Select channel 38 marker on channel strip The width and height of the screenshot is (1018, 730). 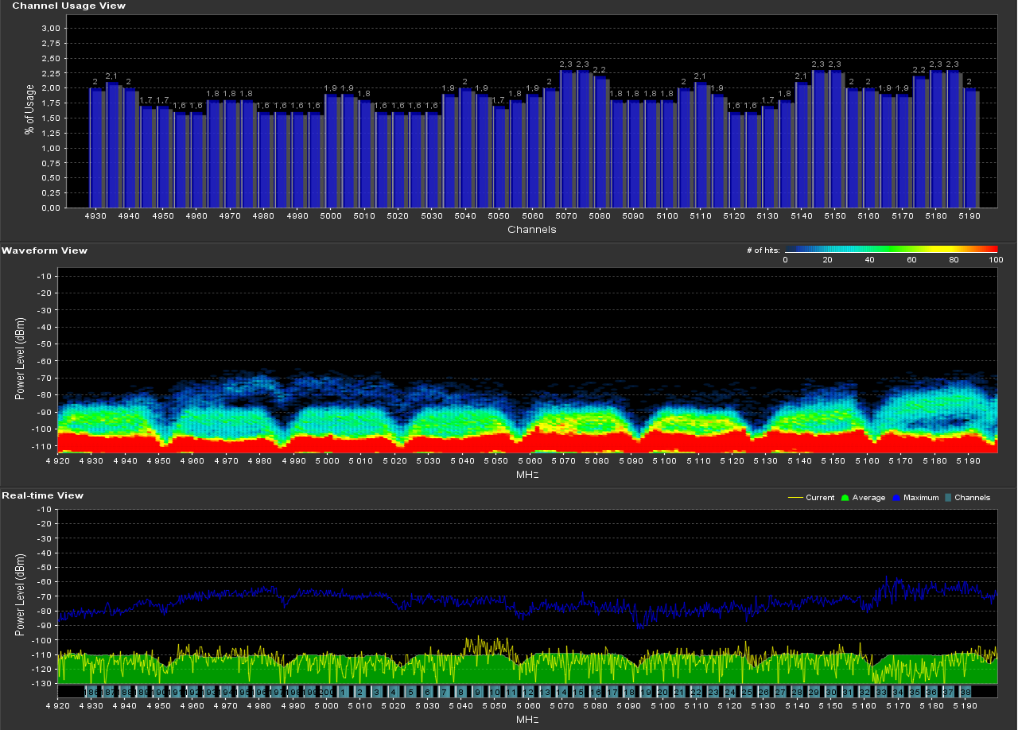(x=965, y=692)
